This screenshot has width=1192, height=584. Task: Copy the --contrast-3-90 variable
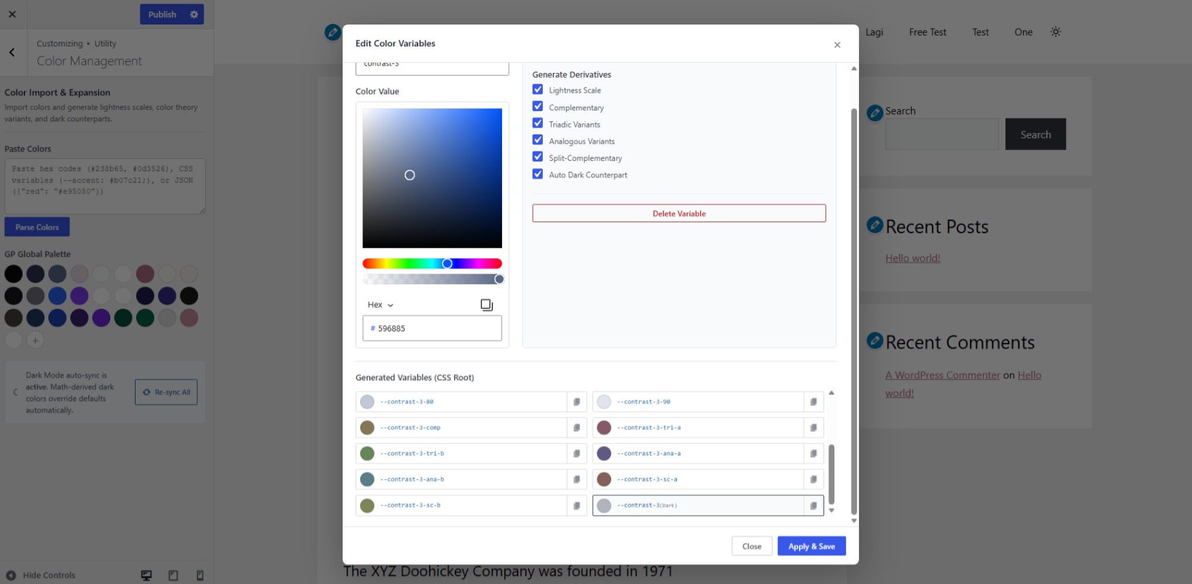point(813,402)
